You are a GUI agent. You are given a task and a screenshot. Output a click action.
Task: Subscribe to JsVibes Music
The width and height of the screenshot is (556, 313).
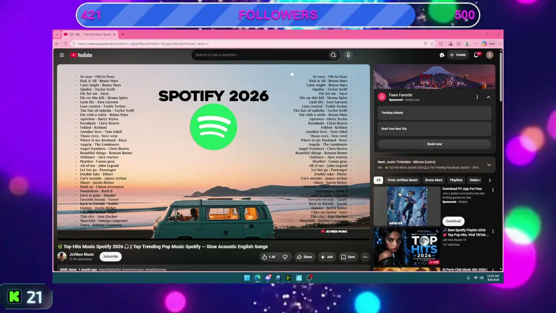(111, 256)
